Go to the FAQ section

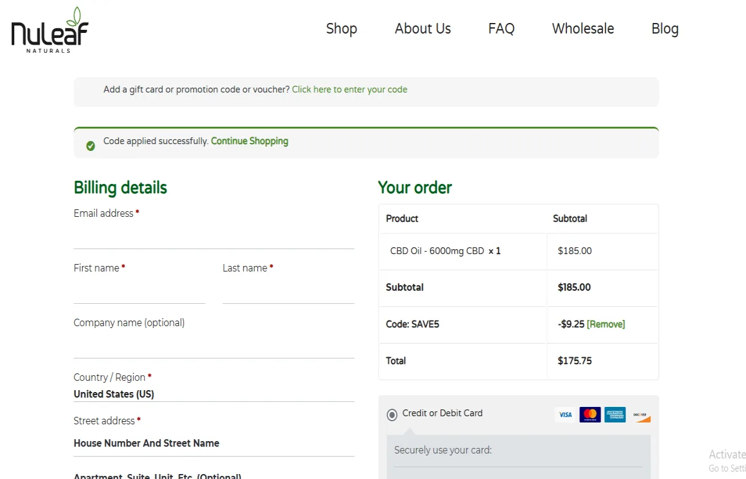pyautogui.click(x=501, y=29)
